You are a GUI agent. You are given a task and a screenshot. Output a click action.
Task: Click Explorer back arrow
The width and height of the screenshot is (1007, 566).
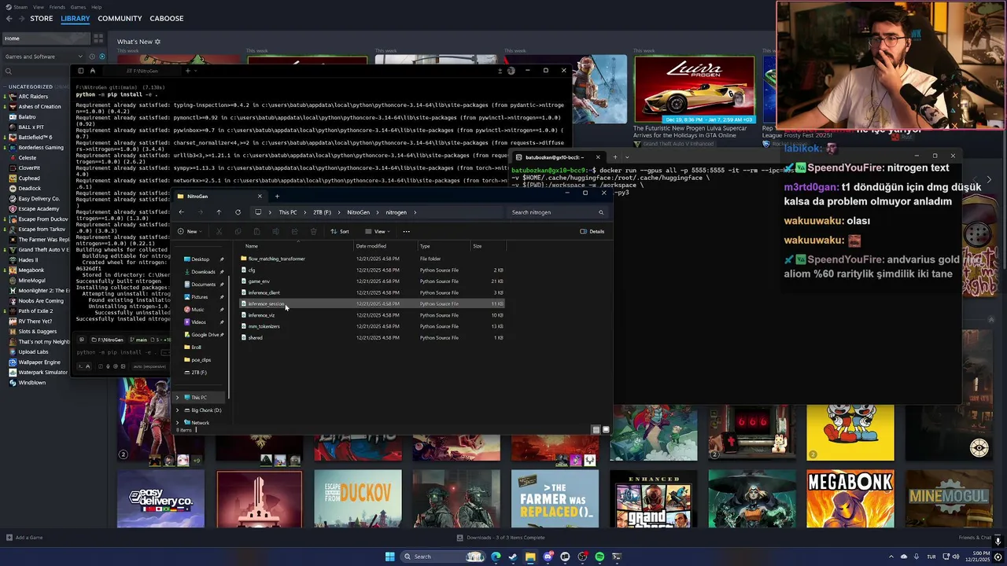[181, 212]
